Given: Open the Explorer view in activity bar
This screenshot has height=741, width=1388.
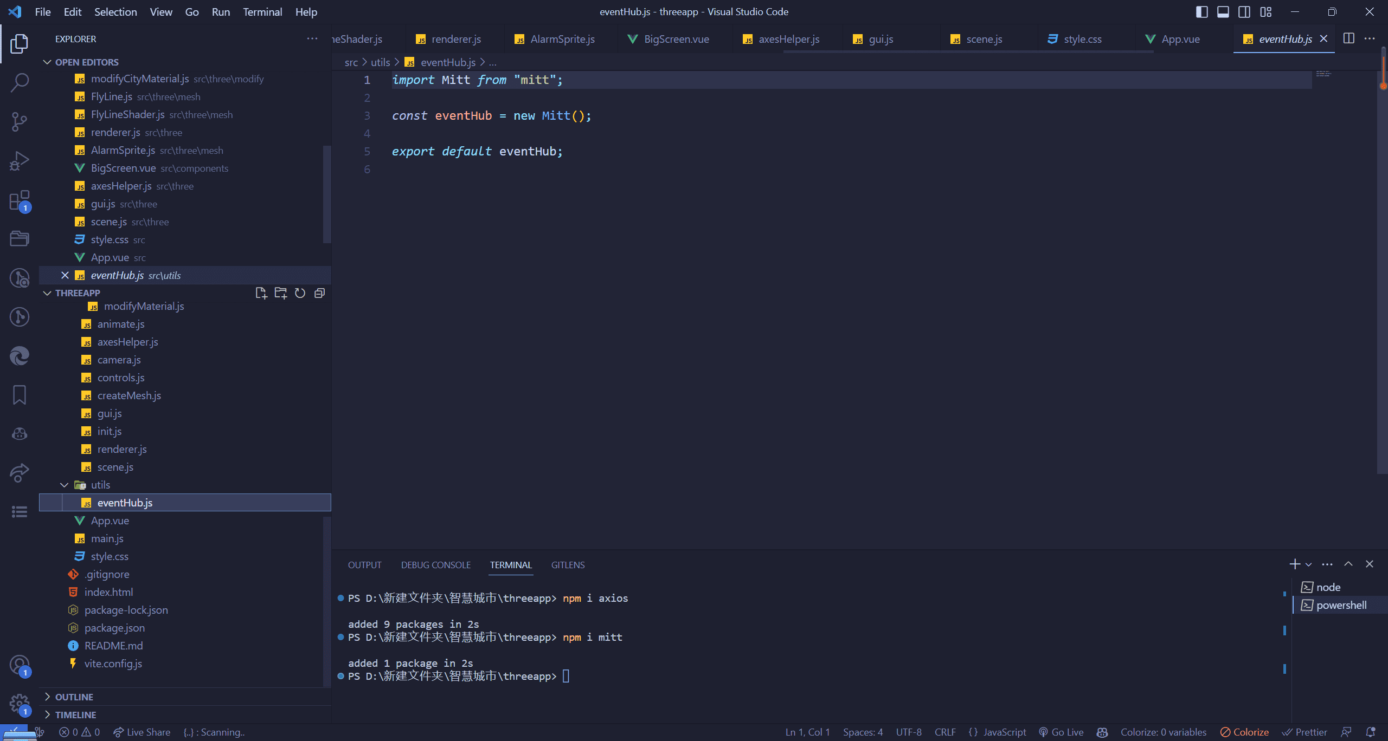Looking at the screenshot, I should click(x=20, y=44).
